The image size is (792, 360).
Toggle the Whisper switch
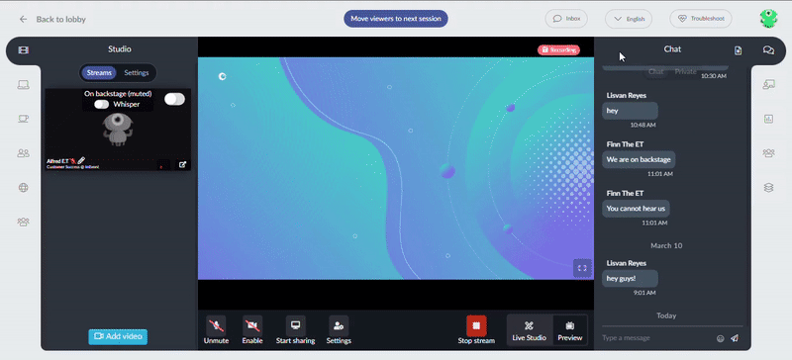point(102,104)
